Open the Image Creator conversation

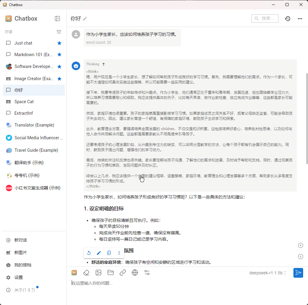(34, 79)
